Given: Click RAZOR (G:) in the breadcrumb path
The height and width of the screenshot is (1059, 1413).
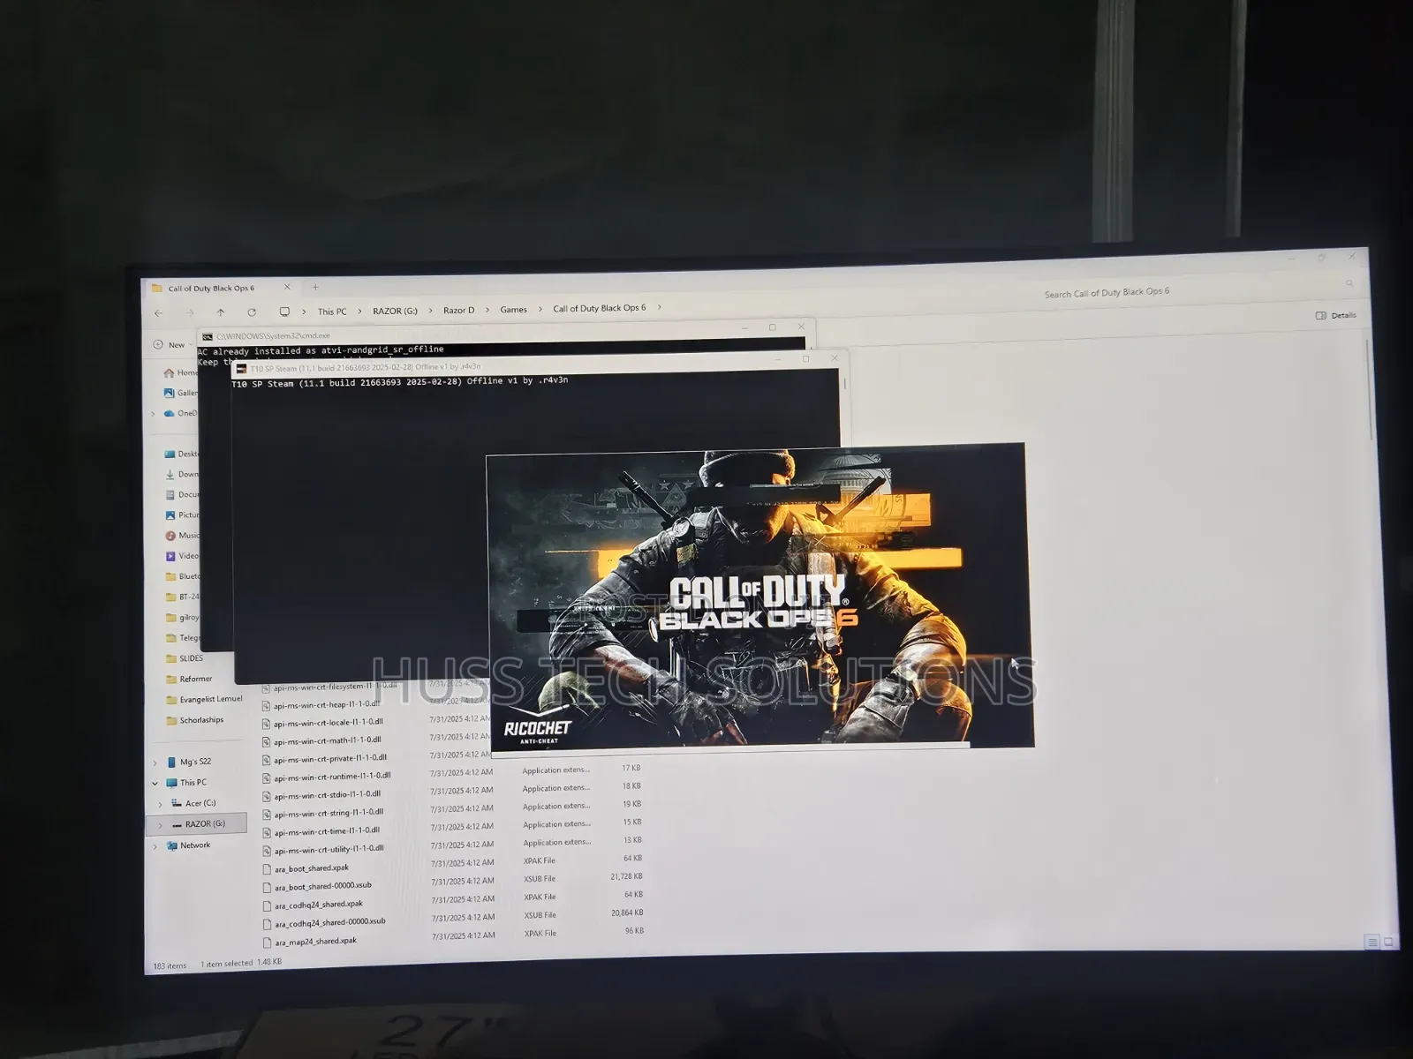Looking at the screenshot, I should [x=395, y=311].
